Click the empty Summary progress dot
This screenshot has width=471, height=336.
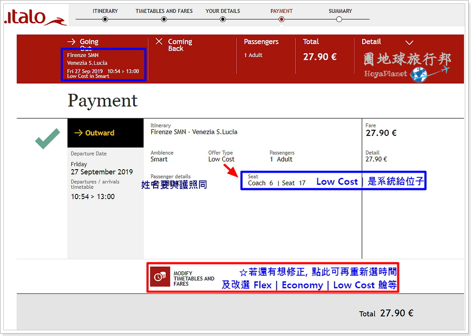tap(339, 19)
